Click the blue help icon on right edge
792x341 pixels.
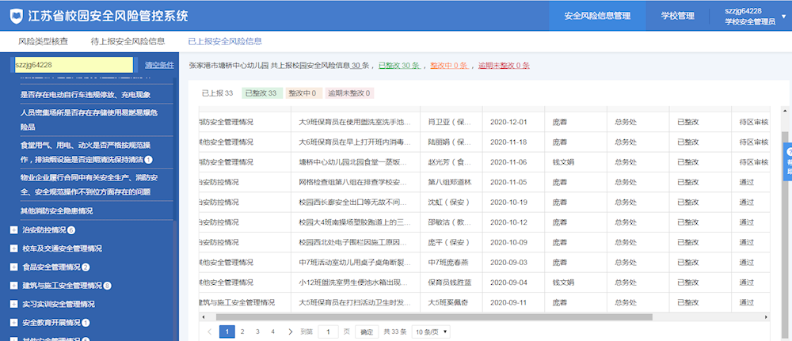pos(787,161)
